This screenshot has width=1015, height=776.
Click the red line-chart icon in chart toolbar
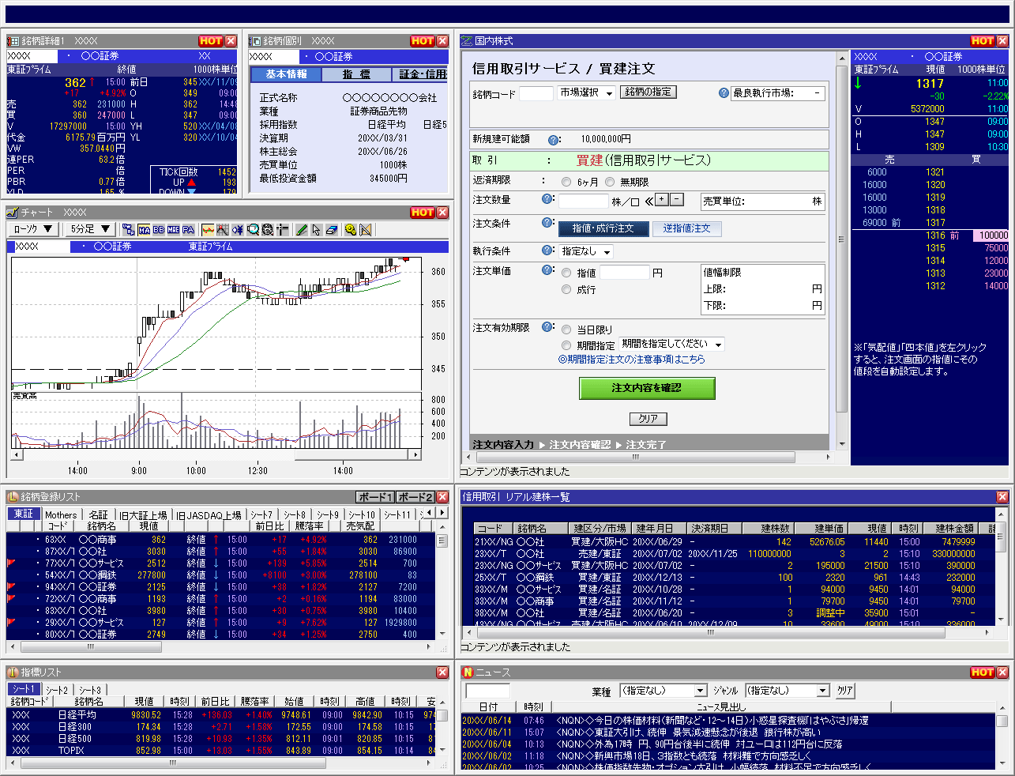click(x=208, y=230)
